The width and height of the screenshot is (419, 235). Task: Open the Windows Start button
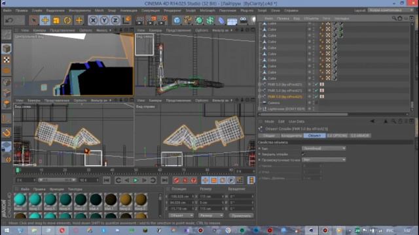[7, 230]
